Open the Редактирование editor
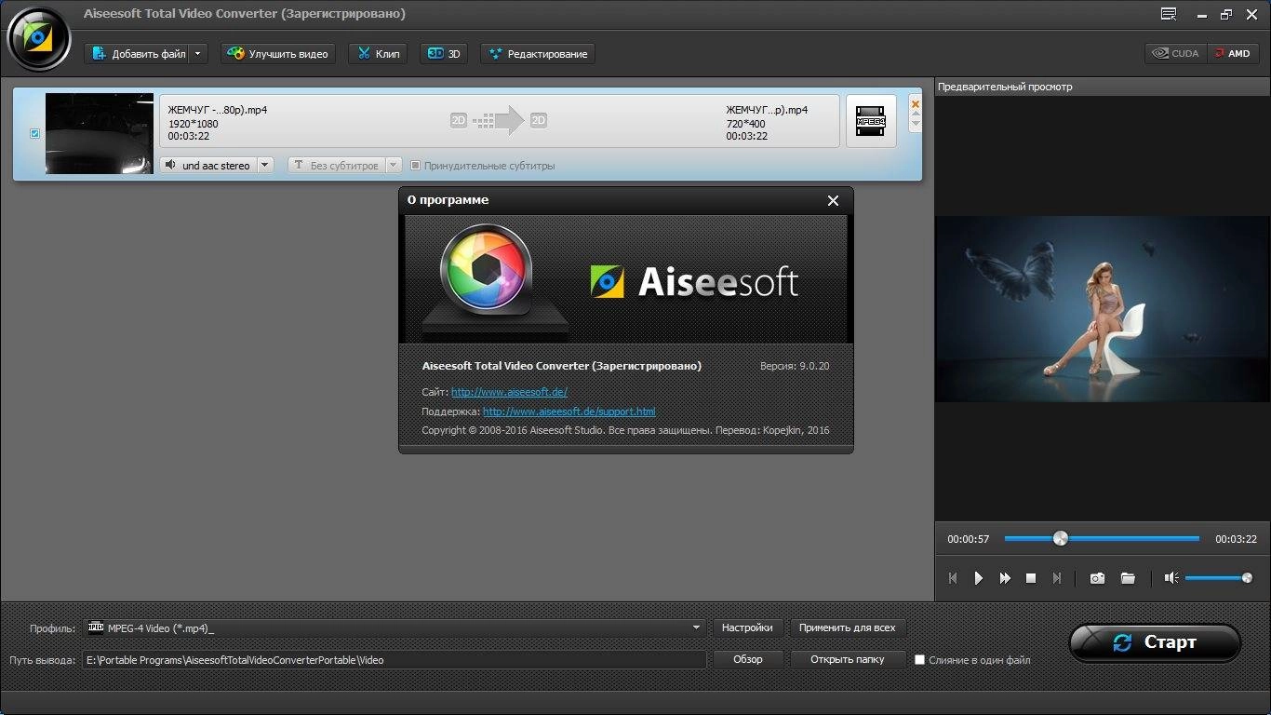1271x715 pixels. click(x=538, y=54)
